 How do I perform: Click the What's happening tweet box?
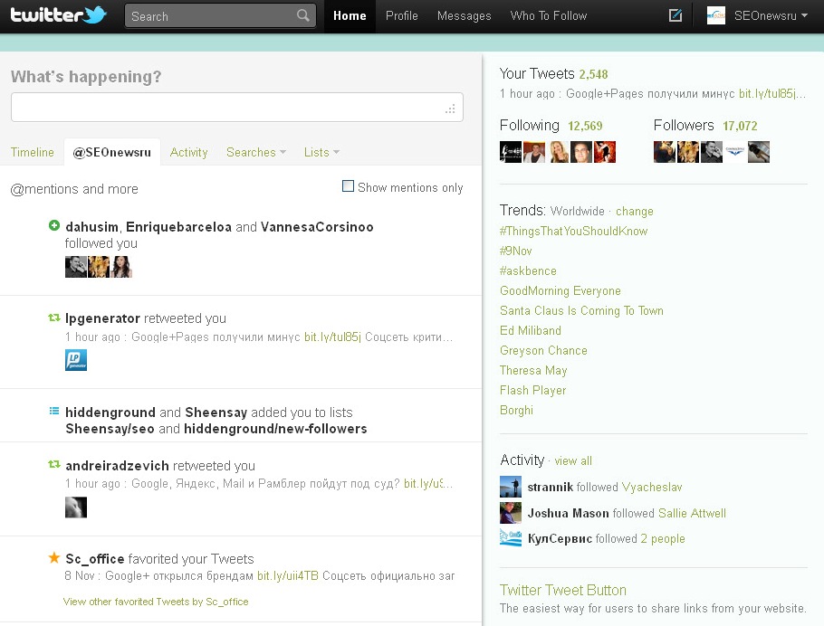tap(236, 107)
